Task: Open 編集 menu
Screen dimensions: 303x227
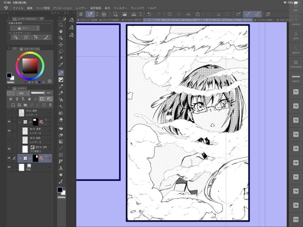Action: pyautogui.click(x=30, y=8)
